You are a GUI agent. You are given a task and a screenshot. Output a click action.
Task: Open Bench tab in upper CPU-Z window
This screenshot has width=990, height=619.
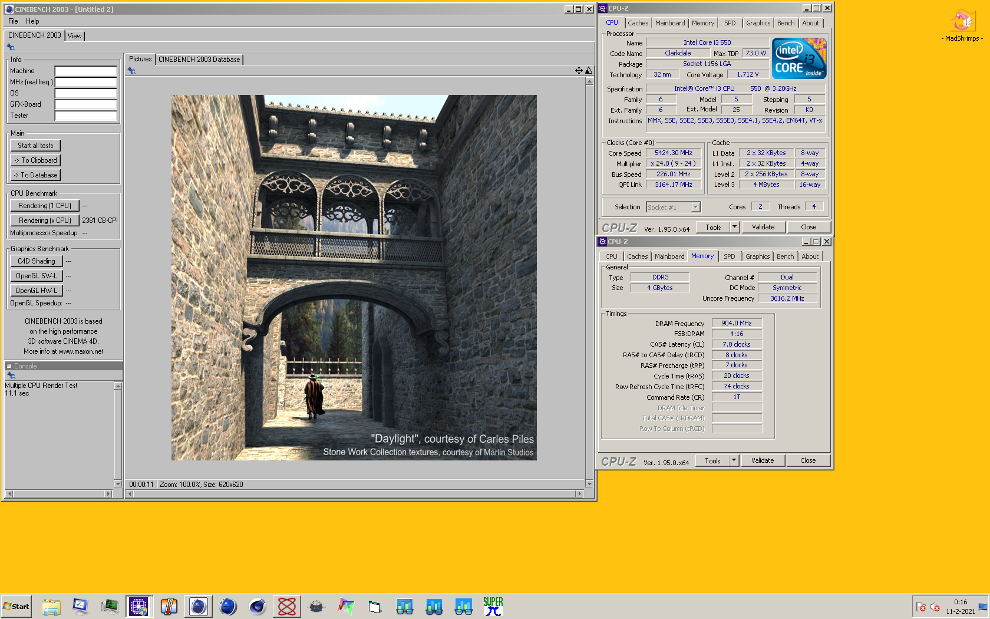786,23
